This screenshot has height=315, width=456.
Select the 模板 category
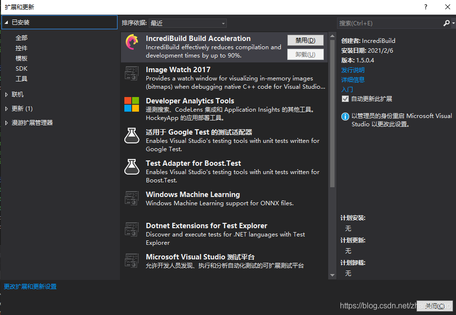tap(21, 58)
